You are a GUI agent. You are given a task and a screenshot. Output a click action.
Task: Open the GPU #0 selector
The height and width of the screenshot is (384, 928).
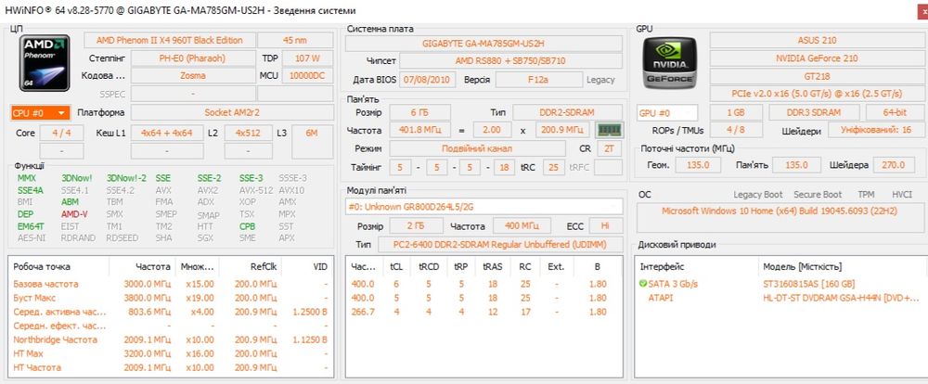(667, 112)
